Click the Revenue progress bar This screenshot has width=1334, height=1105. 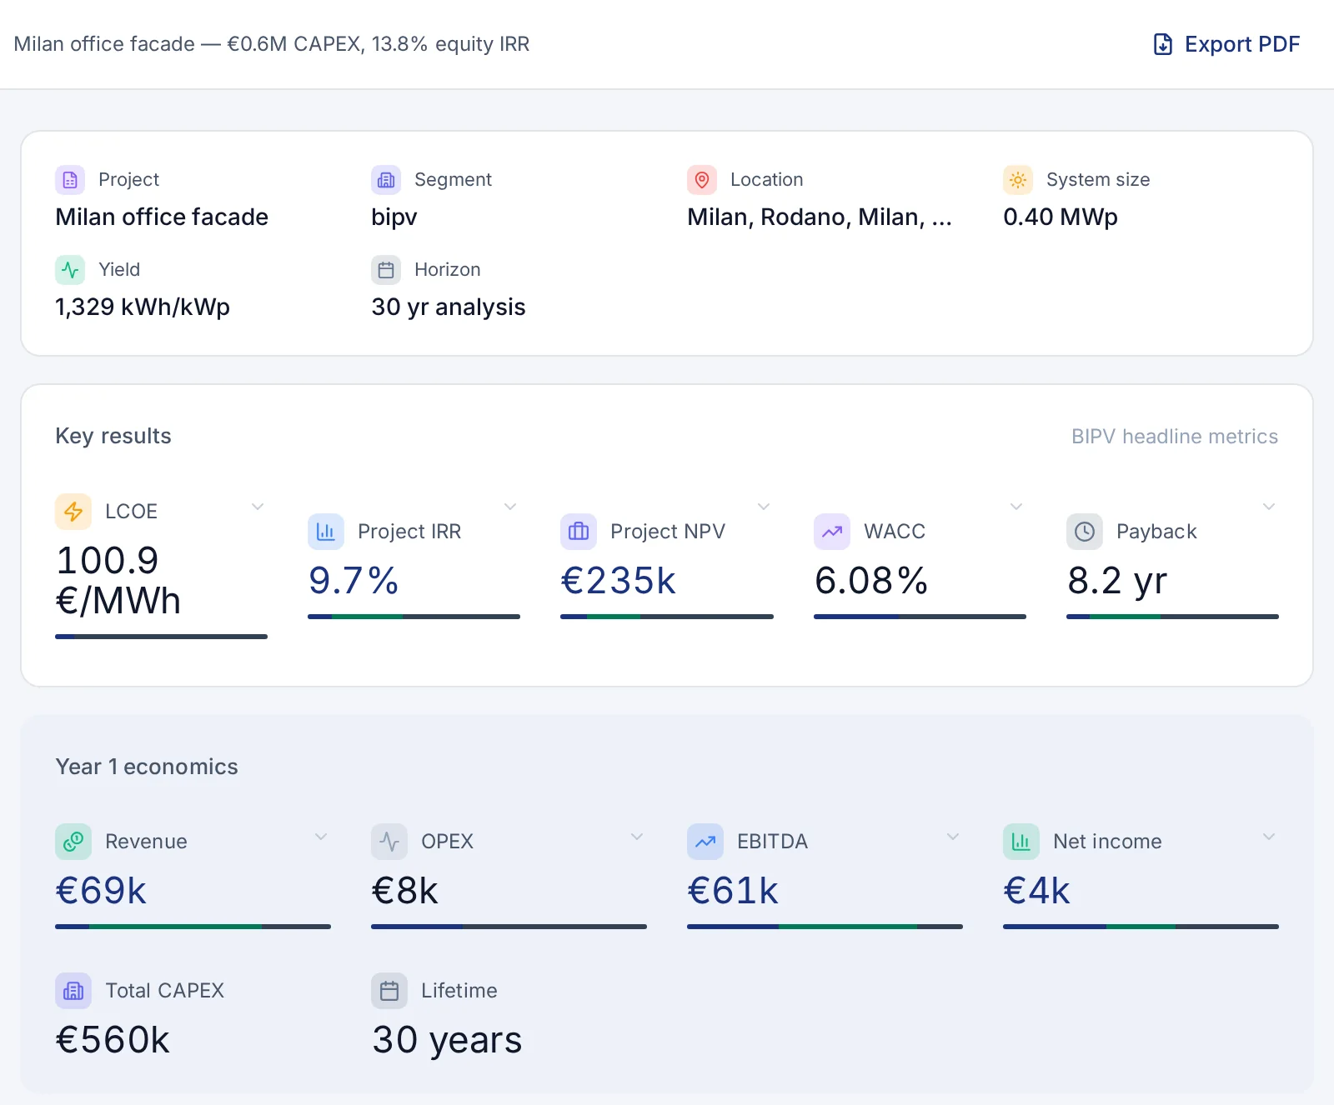coord(193,927)
